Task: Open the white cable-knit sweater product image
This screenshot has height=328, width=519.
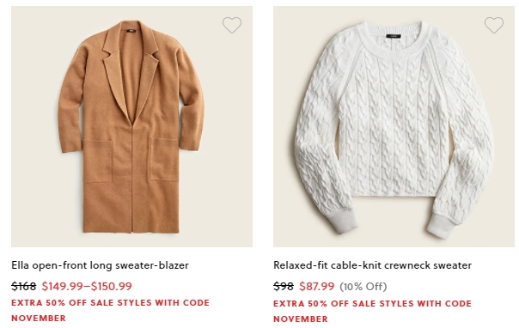Action: (394, 126)
